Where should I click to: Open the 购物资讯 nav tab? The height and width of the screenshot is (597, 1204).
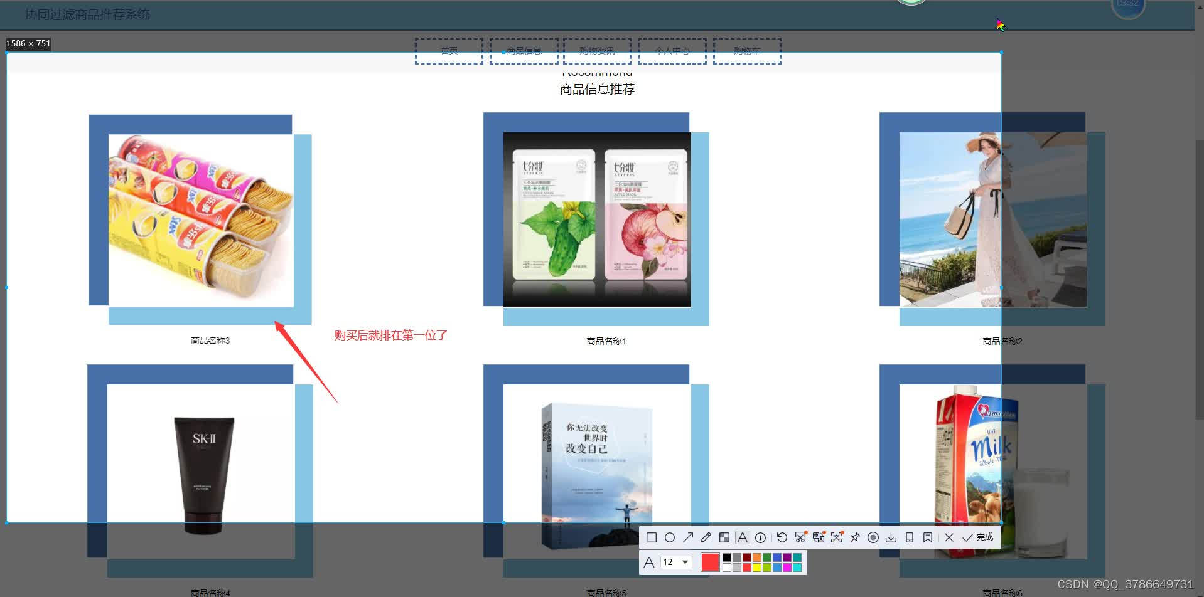(597, 51)
